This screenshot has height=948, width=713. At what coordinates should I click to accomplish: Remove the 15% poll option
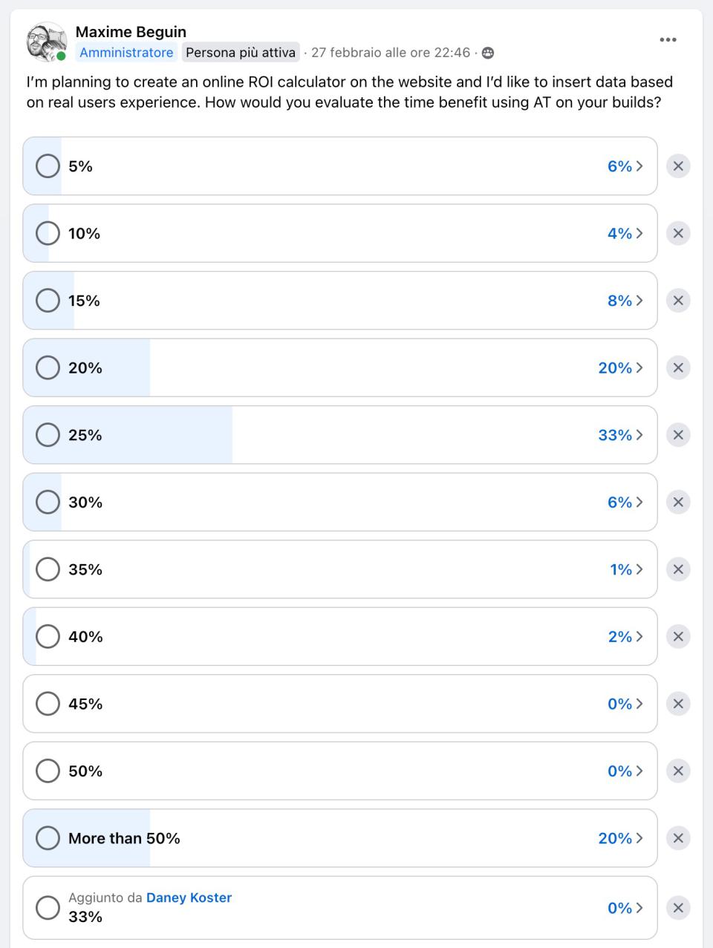pos(677,301)
